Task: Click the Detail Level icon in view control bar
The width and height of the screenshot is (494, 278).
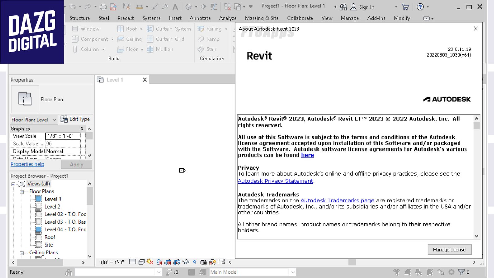Action: pos(132,262)
